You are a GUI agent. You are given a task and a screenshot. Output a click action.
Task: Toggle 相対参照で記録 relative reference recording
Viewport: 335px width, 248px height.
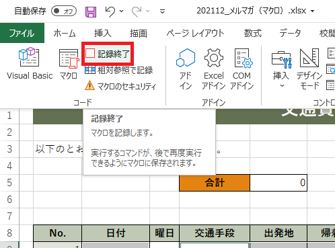[119, 71]
